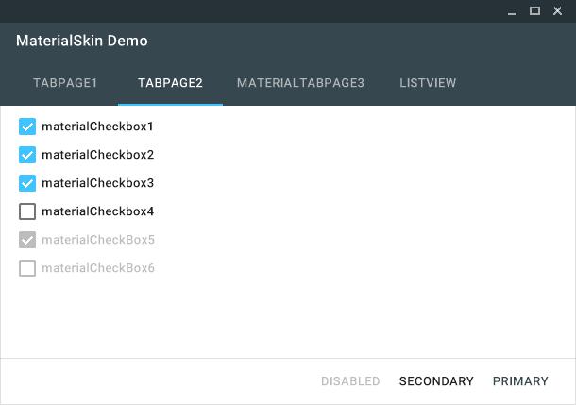Click the materialCheckbox4 text label
Viewport: 576px width, 405px height.
tap(97, 211)
